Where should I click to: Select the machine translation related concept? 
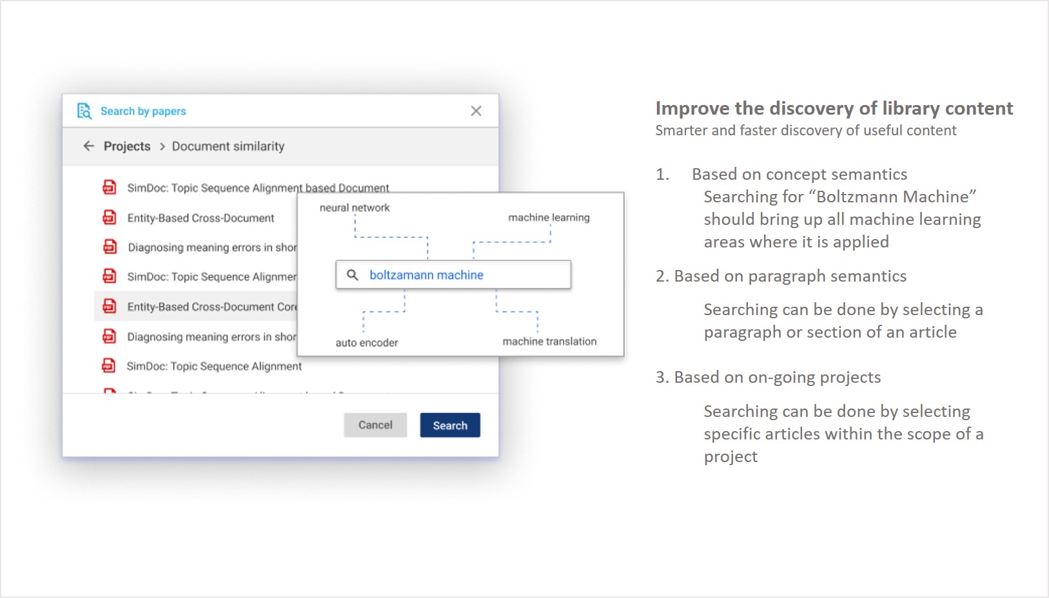pos(549,342)
